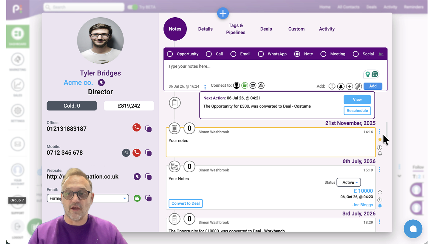Screen dimensions: 434x244
Task: Open the chat bubble widget
Action: coord(413,229)
